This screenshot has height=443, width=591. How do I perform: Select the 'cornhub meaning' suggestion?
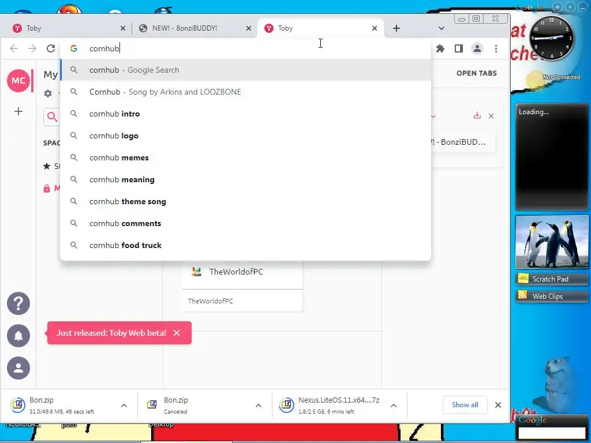pyautogui.click(x=245, y=180)
